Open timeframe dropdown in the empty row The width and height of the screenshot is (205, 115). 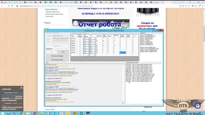(x=95, y=55)
